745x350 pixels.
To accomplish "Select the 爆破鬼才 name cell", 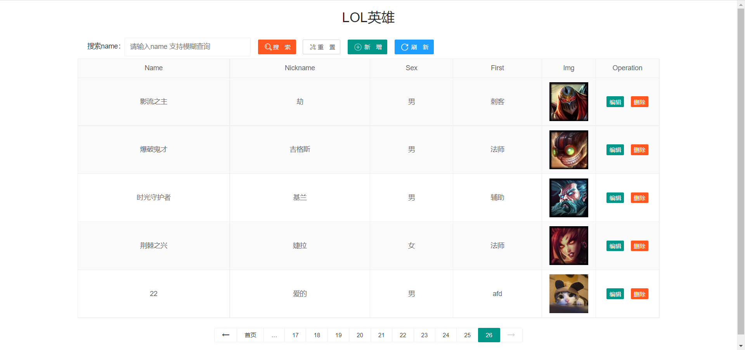I will 154,149.
